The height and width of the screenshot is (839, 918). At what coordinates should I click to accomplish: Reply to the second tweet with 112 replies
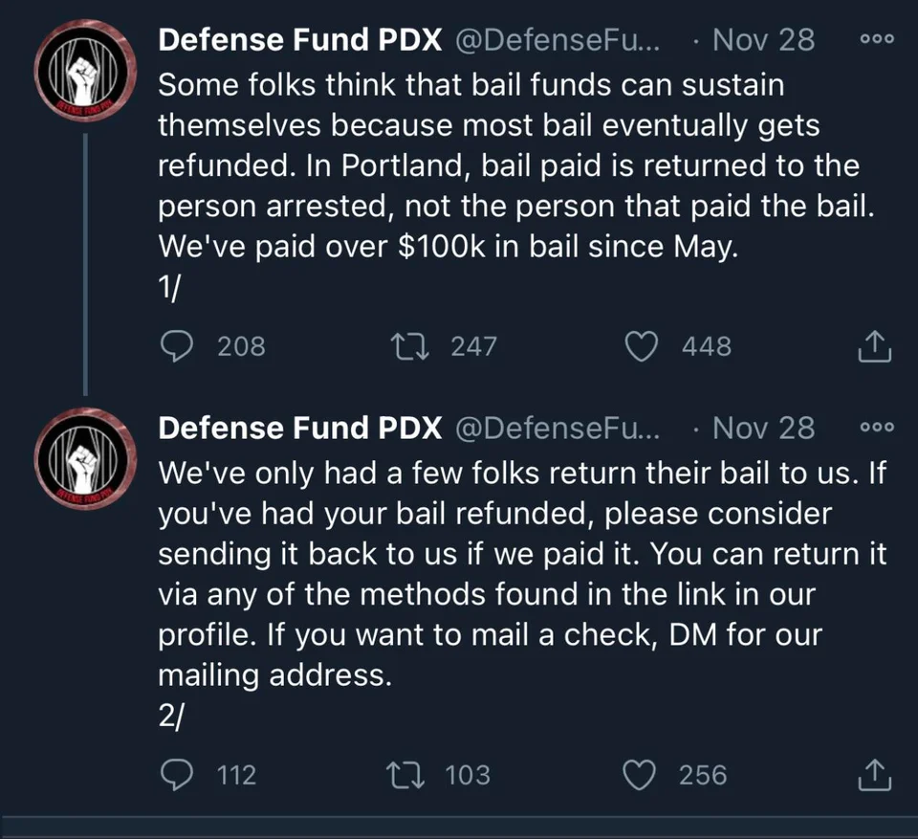[176, 775]
